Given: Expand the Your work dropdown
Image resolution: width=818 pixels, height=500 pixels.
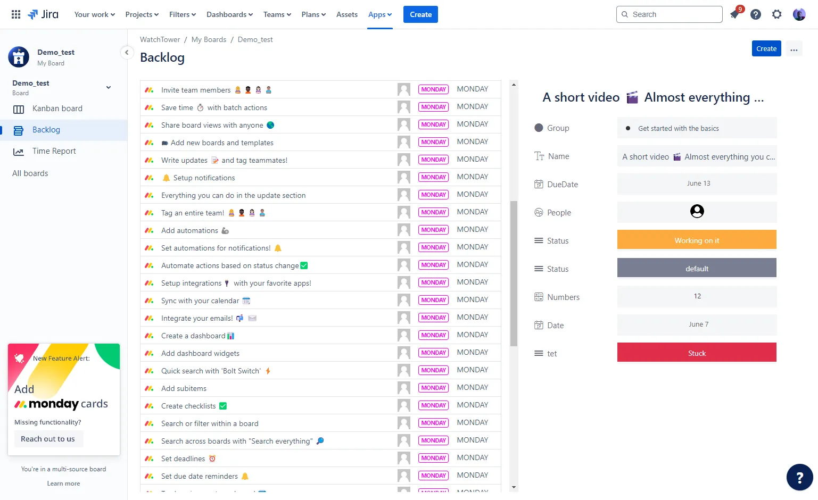Looking at the screenshot, I should [95, 14].
